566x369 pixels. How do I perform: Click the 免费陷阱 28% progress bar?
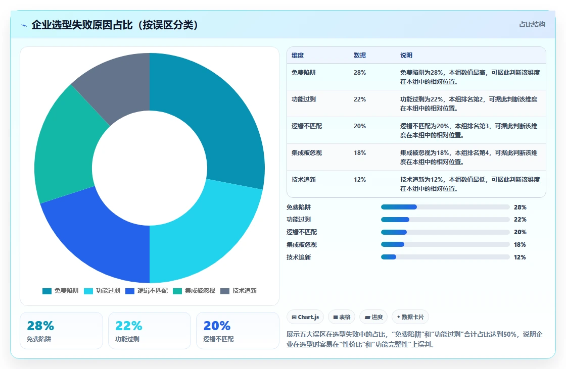click(x=445, y=207)
